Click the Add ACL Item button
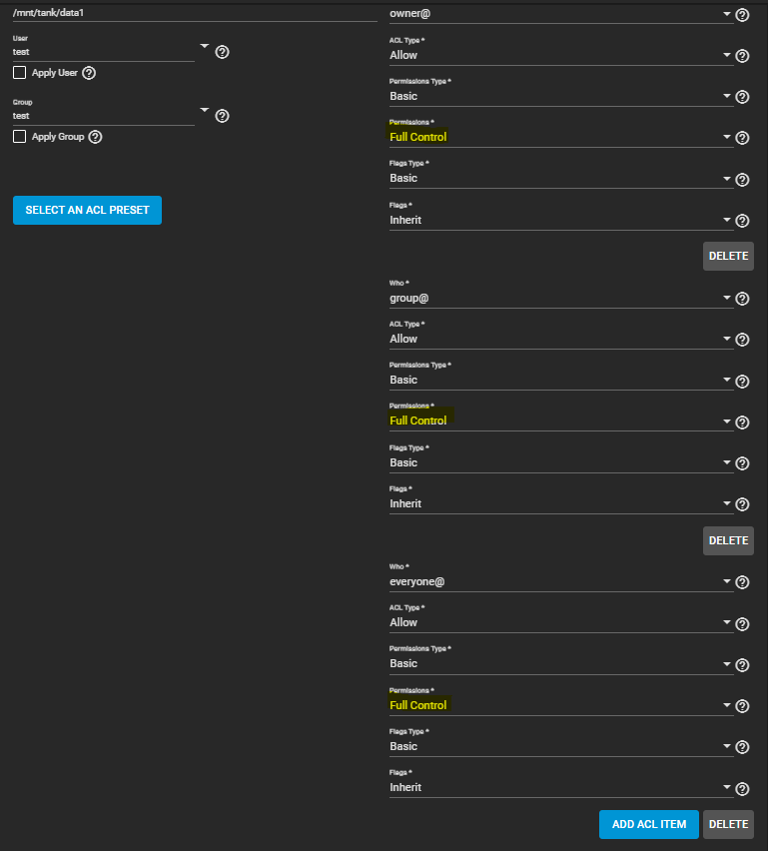The height and width of the screenshot is (851, 768). tap(649, 824)
